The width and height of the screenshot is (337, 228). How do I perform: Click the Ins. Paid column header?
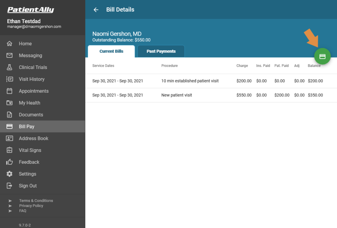click(x=263, y=66)
